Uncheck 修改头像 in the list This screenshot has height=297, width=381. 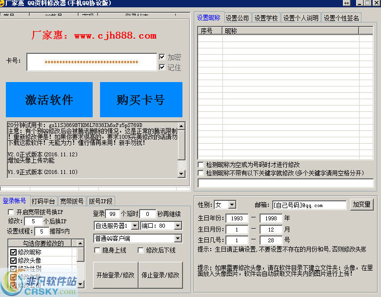coord(13,260)
